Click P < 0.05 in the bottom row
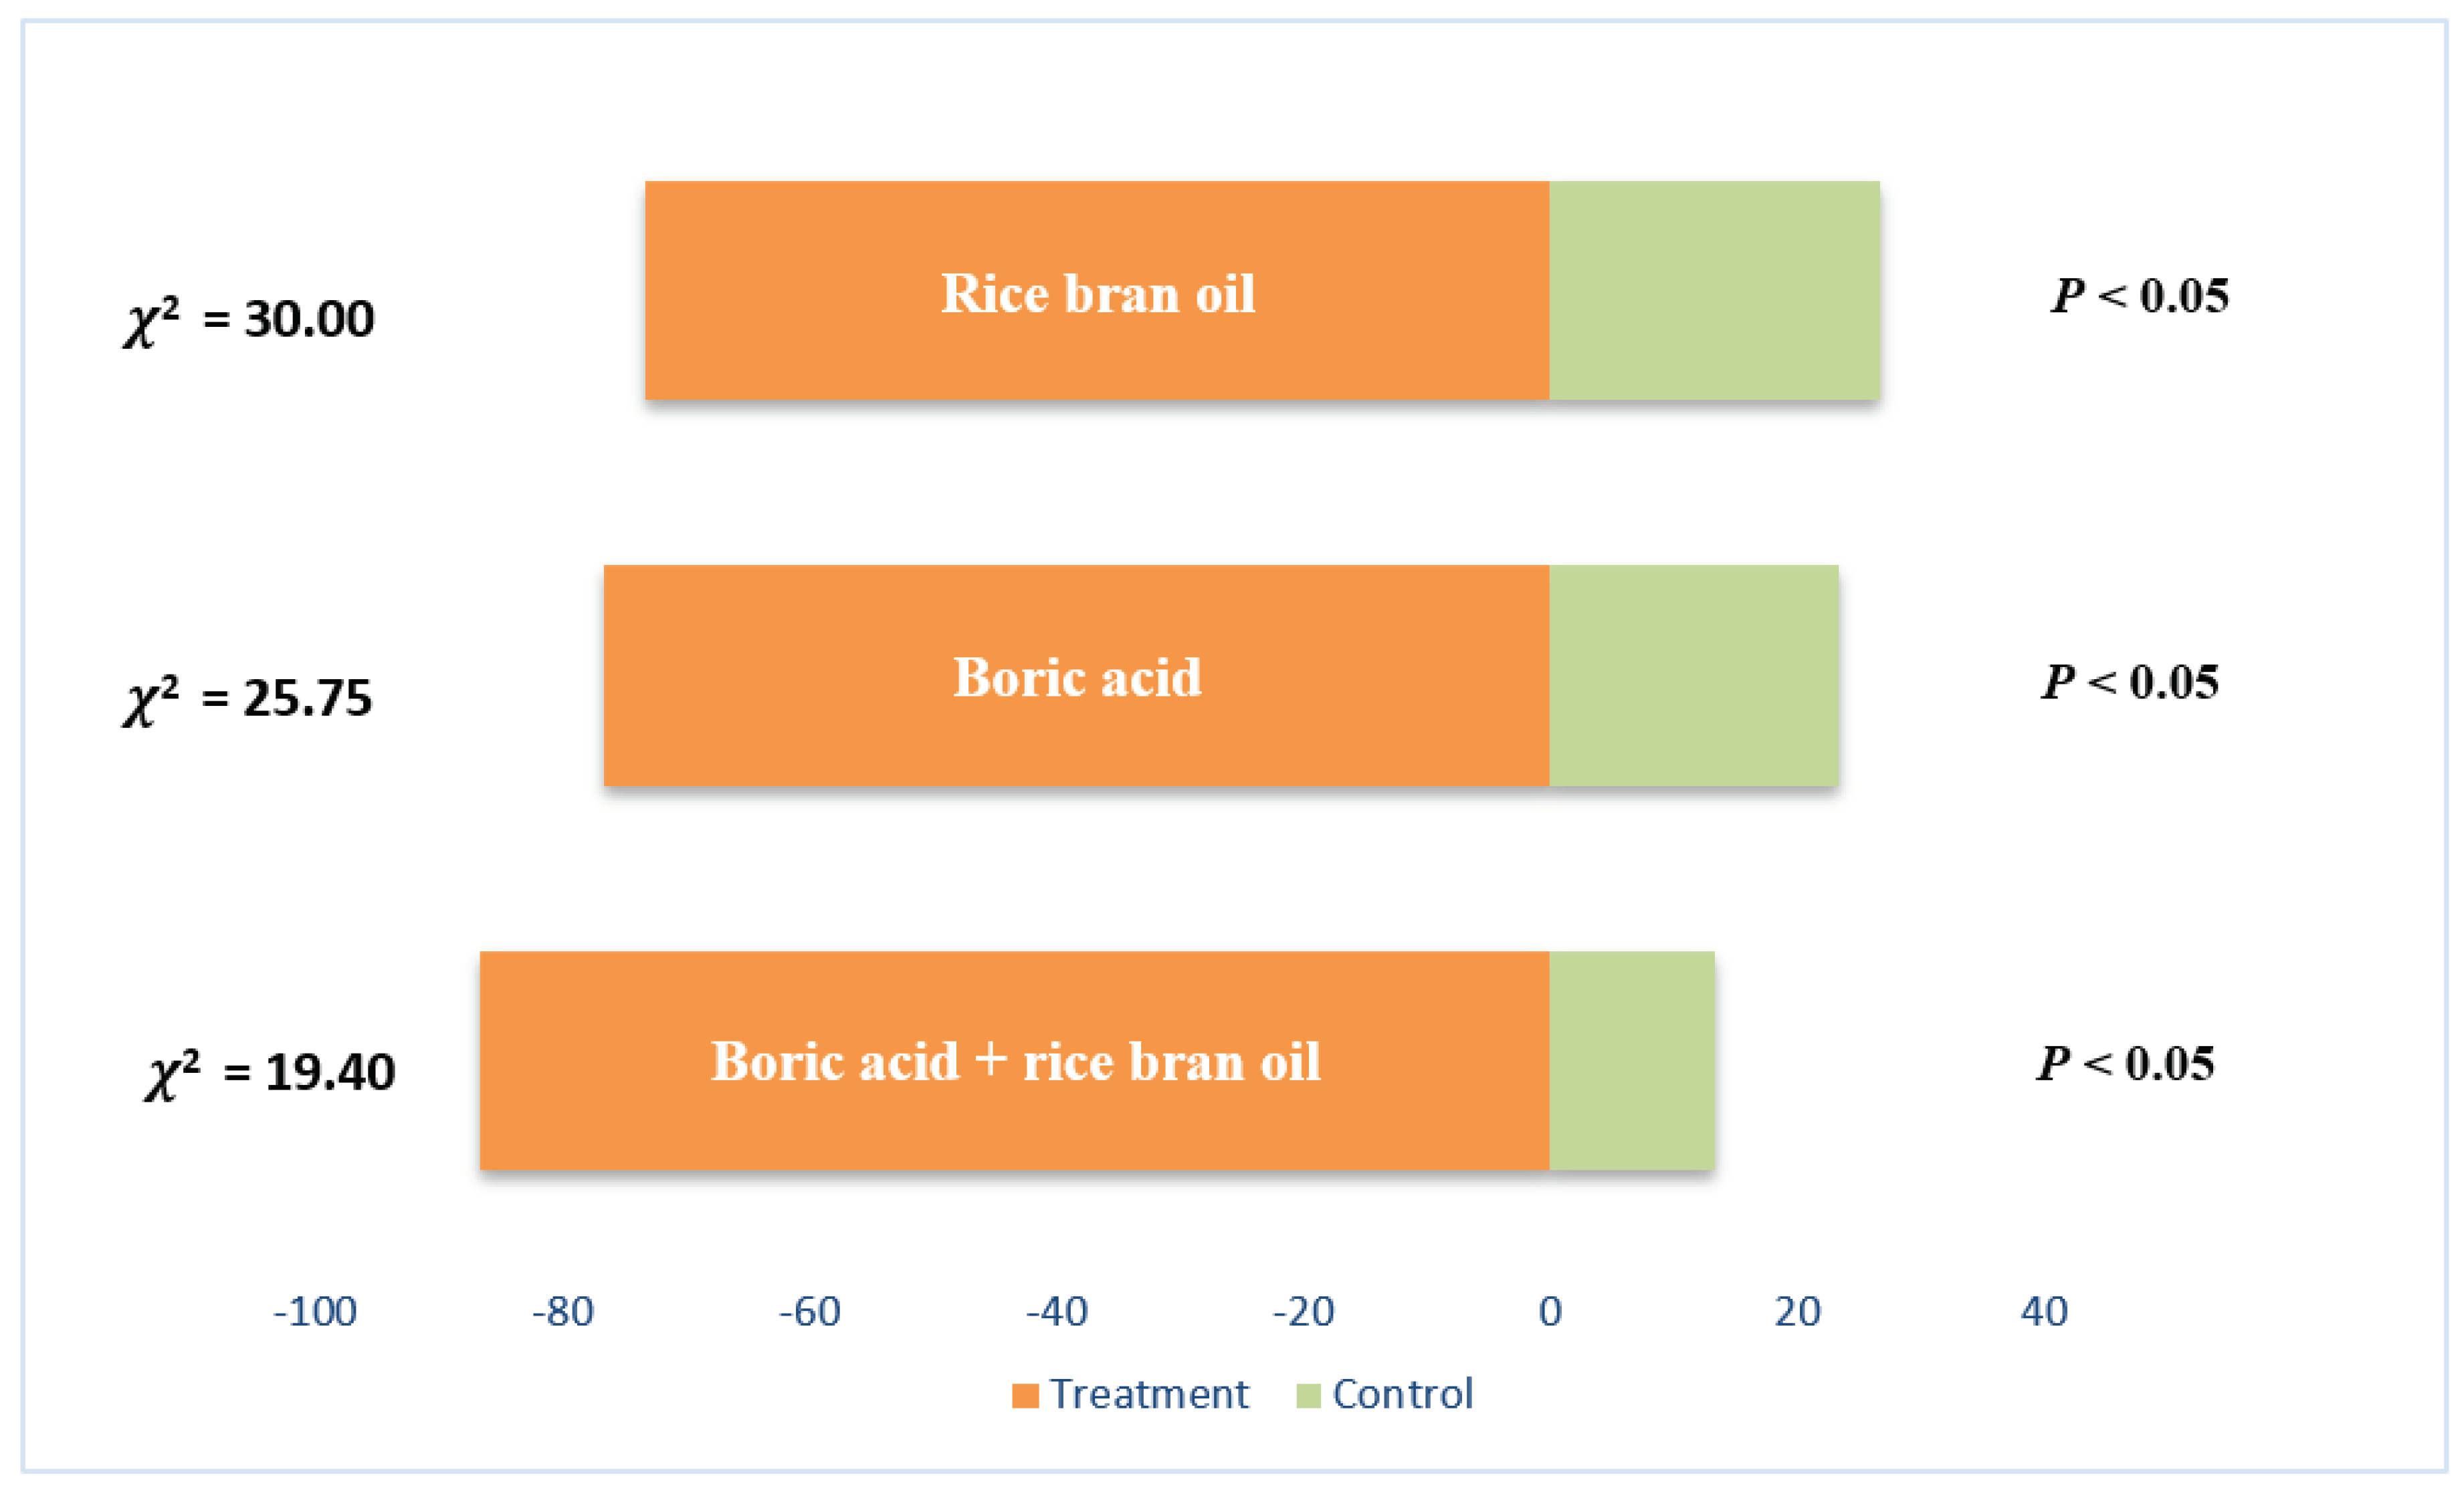 2126,1064
